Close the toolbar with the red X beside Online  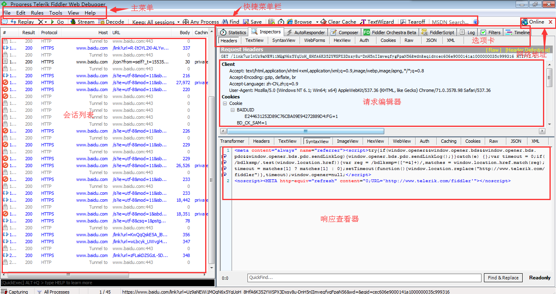click(x=551, y=22)
